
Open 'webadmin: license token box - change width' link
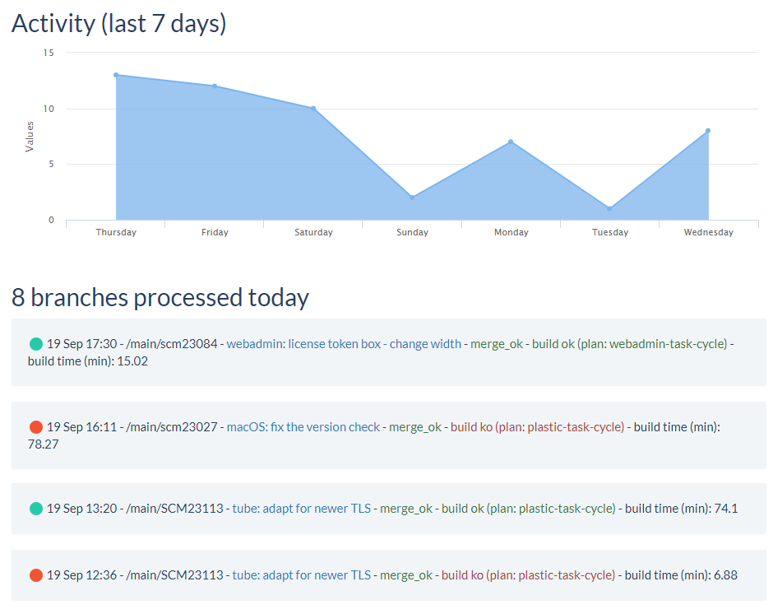(x=344, y=344)
